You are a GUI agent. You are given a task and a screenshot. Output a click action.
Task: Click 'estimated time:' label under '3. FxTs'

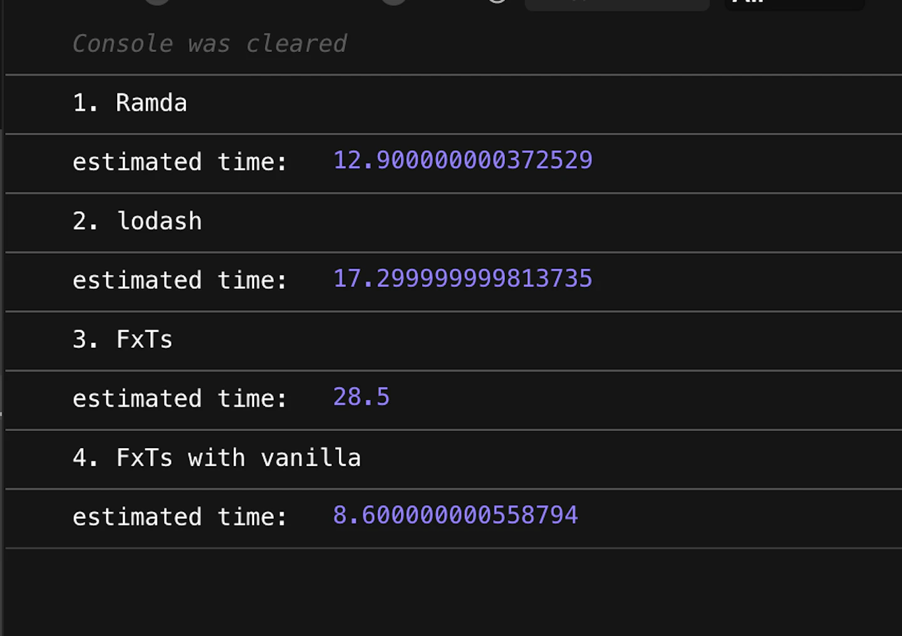pos(180,399)
